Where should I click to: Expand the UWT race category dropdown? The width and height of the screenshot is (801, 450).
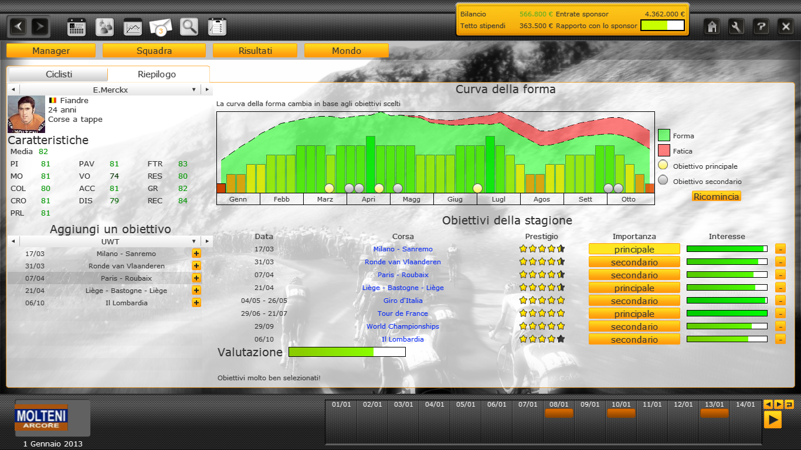pos(194,241)
